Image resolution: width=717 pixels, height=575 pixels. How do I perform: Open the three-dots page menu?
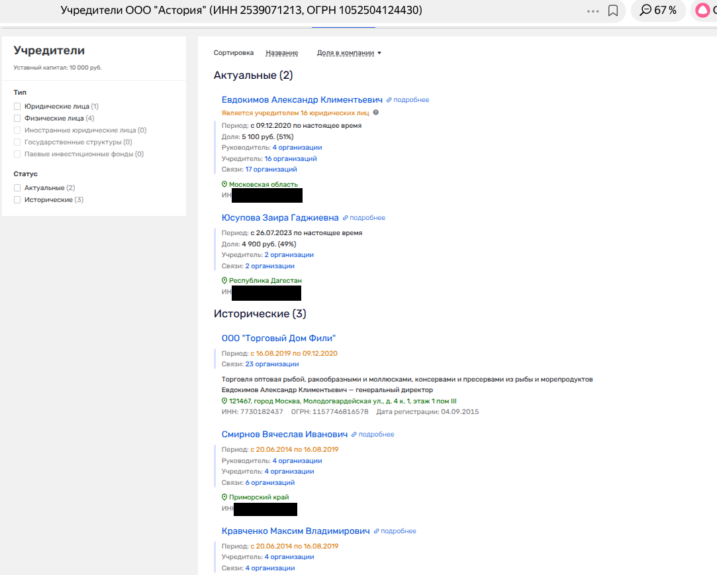click(x=593, y=11)
